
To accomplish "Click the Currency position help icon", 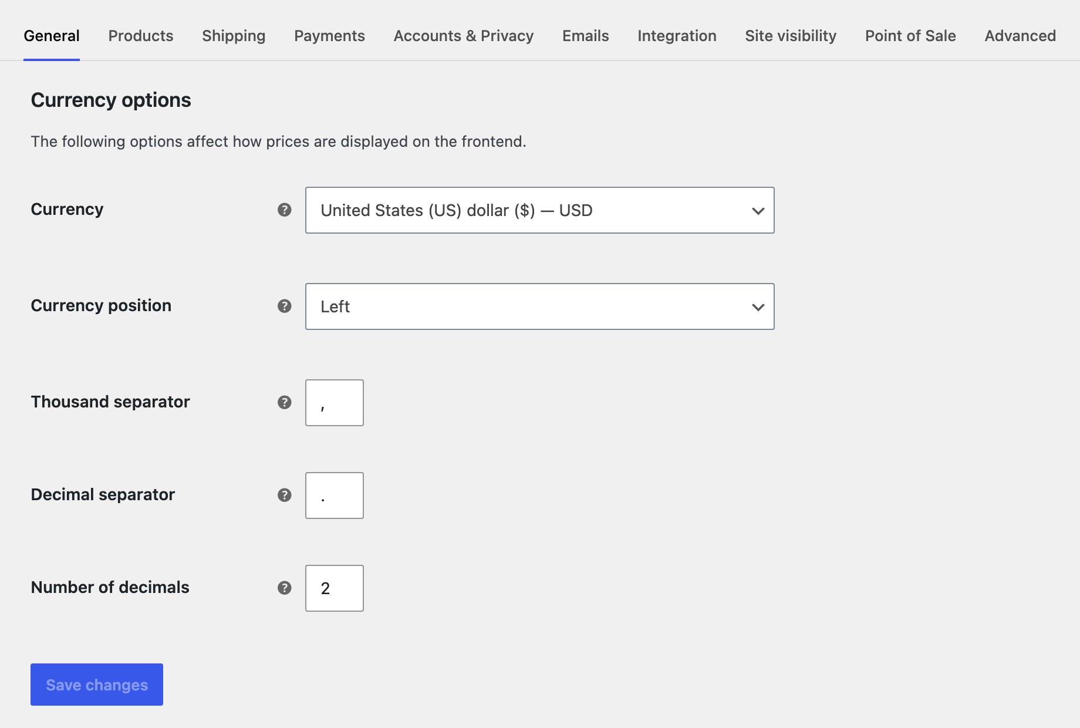I will pyautogui.click(x=285, y=306).
